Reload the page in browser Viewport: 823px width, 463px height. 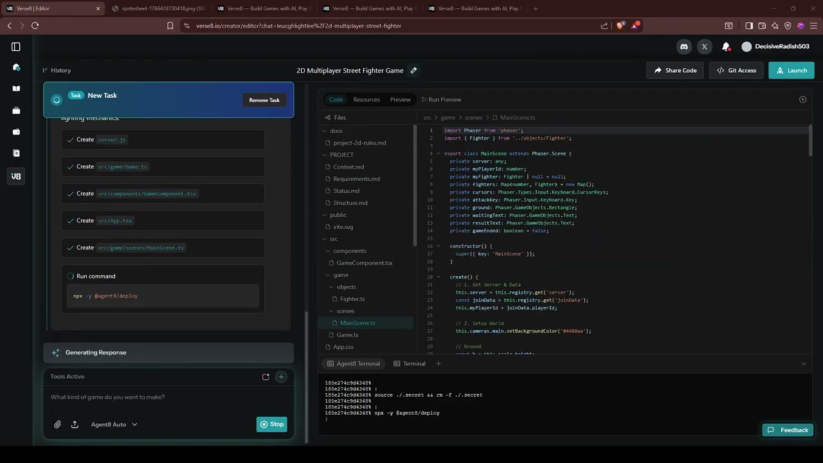pos(35,26)
